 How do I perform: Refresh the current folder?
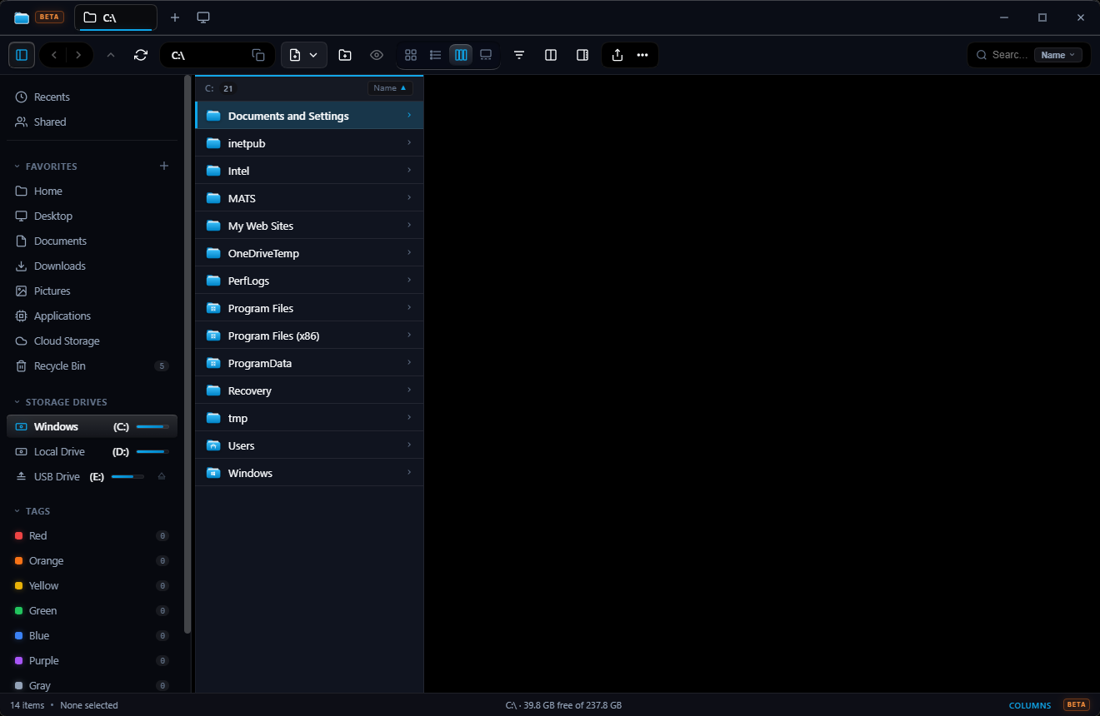pyautogui.click(x=141, y=55)
